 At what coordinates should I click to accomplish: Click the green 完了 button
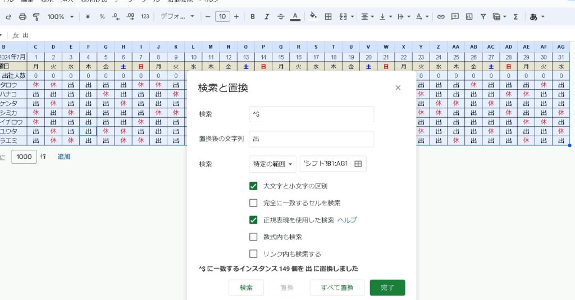click(x=387, y=288)
